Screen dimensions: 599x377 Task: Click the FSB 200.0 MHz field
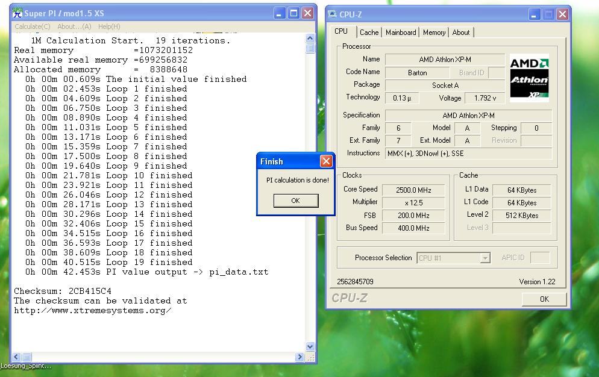coord(413,216)
